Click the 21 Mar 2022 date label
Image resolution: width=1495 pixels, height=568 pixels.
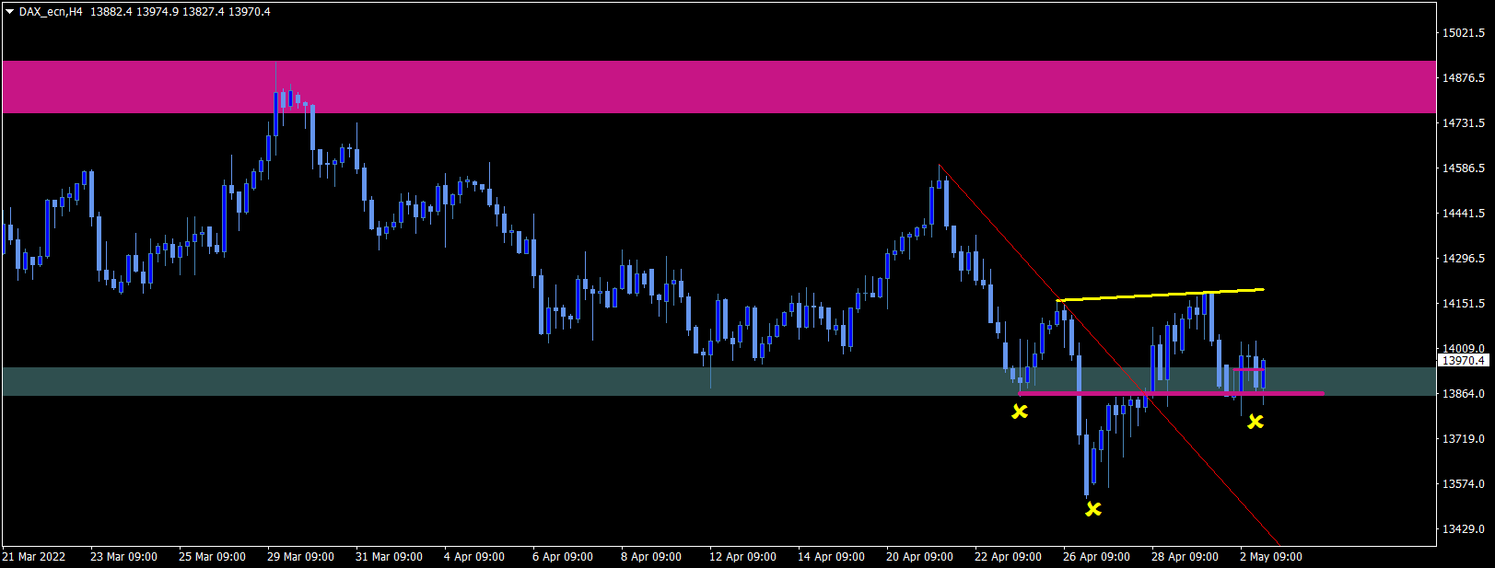(34, 557)
